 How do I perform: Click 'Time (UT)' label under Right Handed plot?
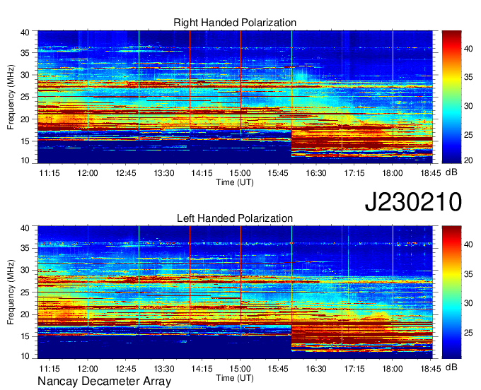[x=235, y=182]
